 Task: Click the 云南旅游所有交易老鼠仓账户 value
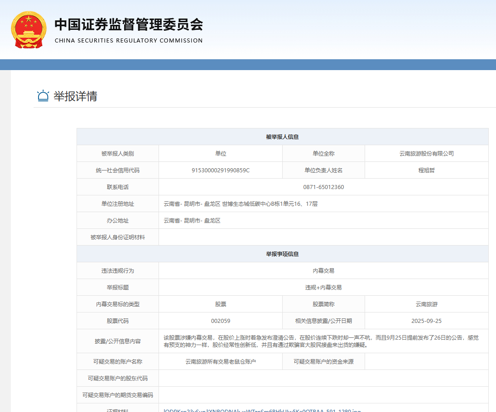[x=221, y=361]
